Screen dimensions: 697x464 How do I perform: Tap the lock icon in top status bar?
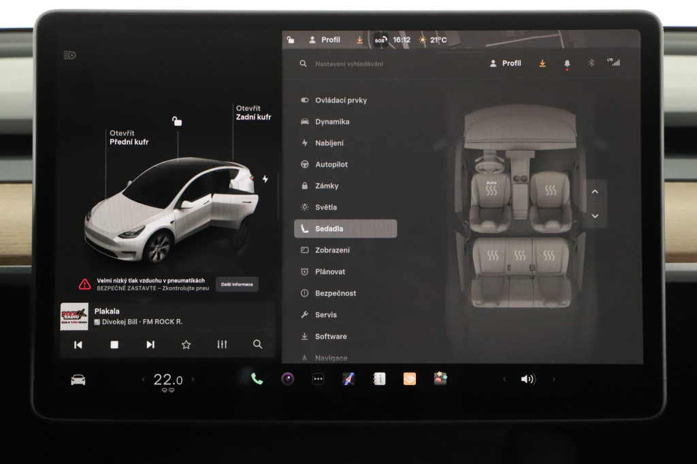[x=290, y=40]
